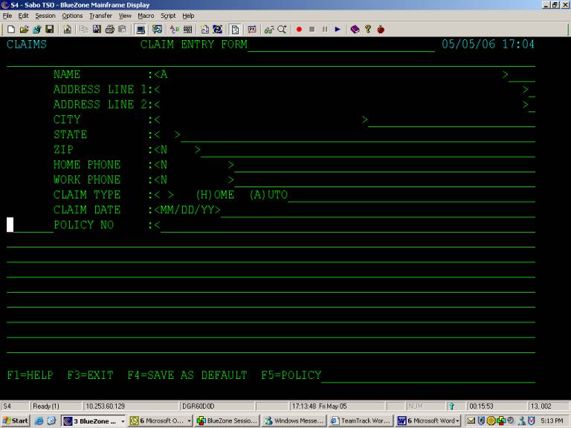The image size is (571, 428).
Task: Click the ADDRESS LINE 2 entry field
Action: click(341, 105)
